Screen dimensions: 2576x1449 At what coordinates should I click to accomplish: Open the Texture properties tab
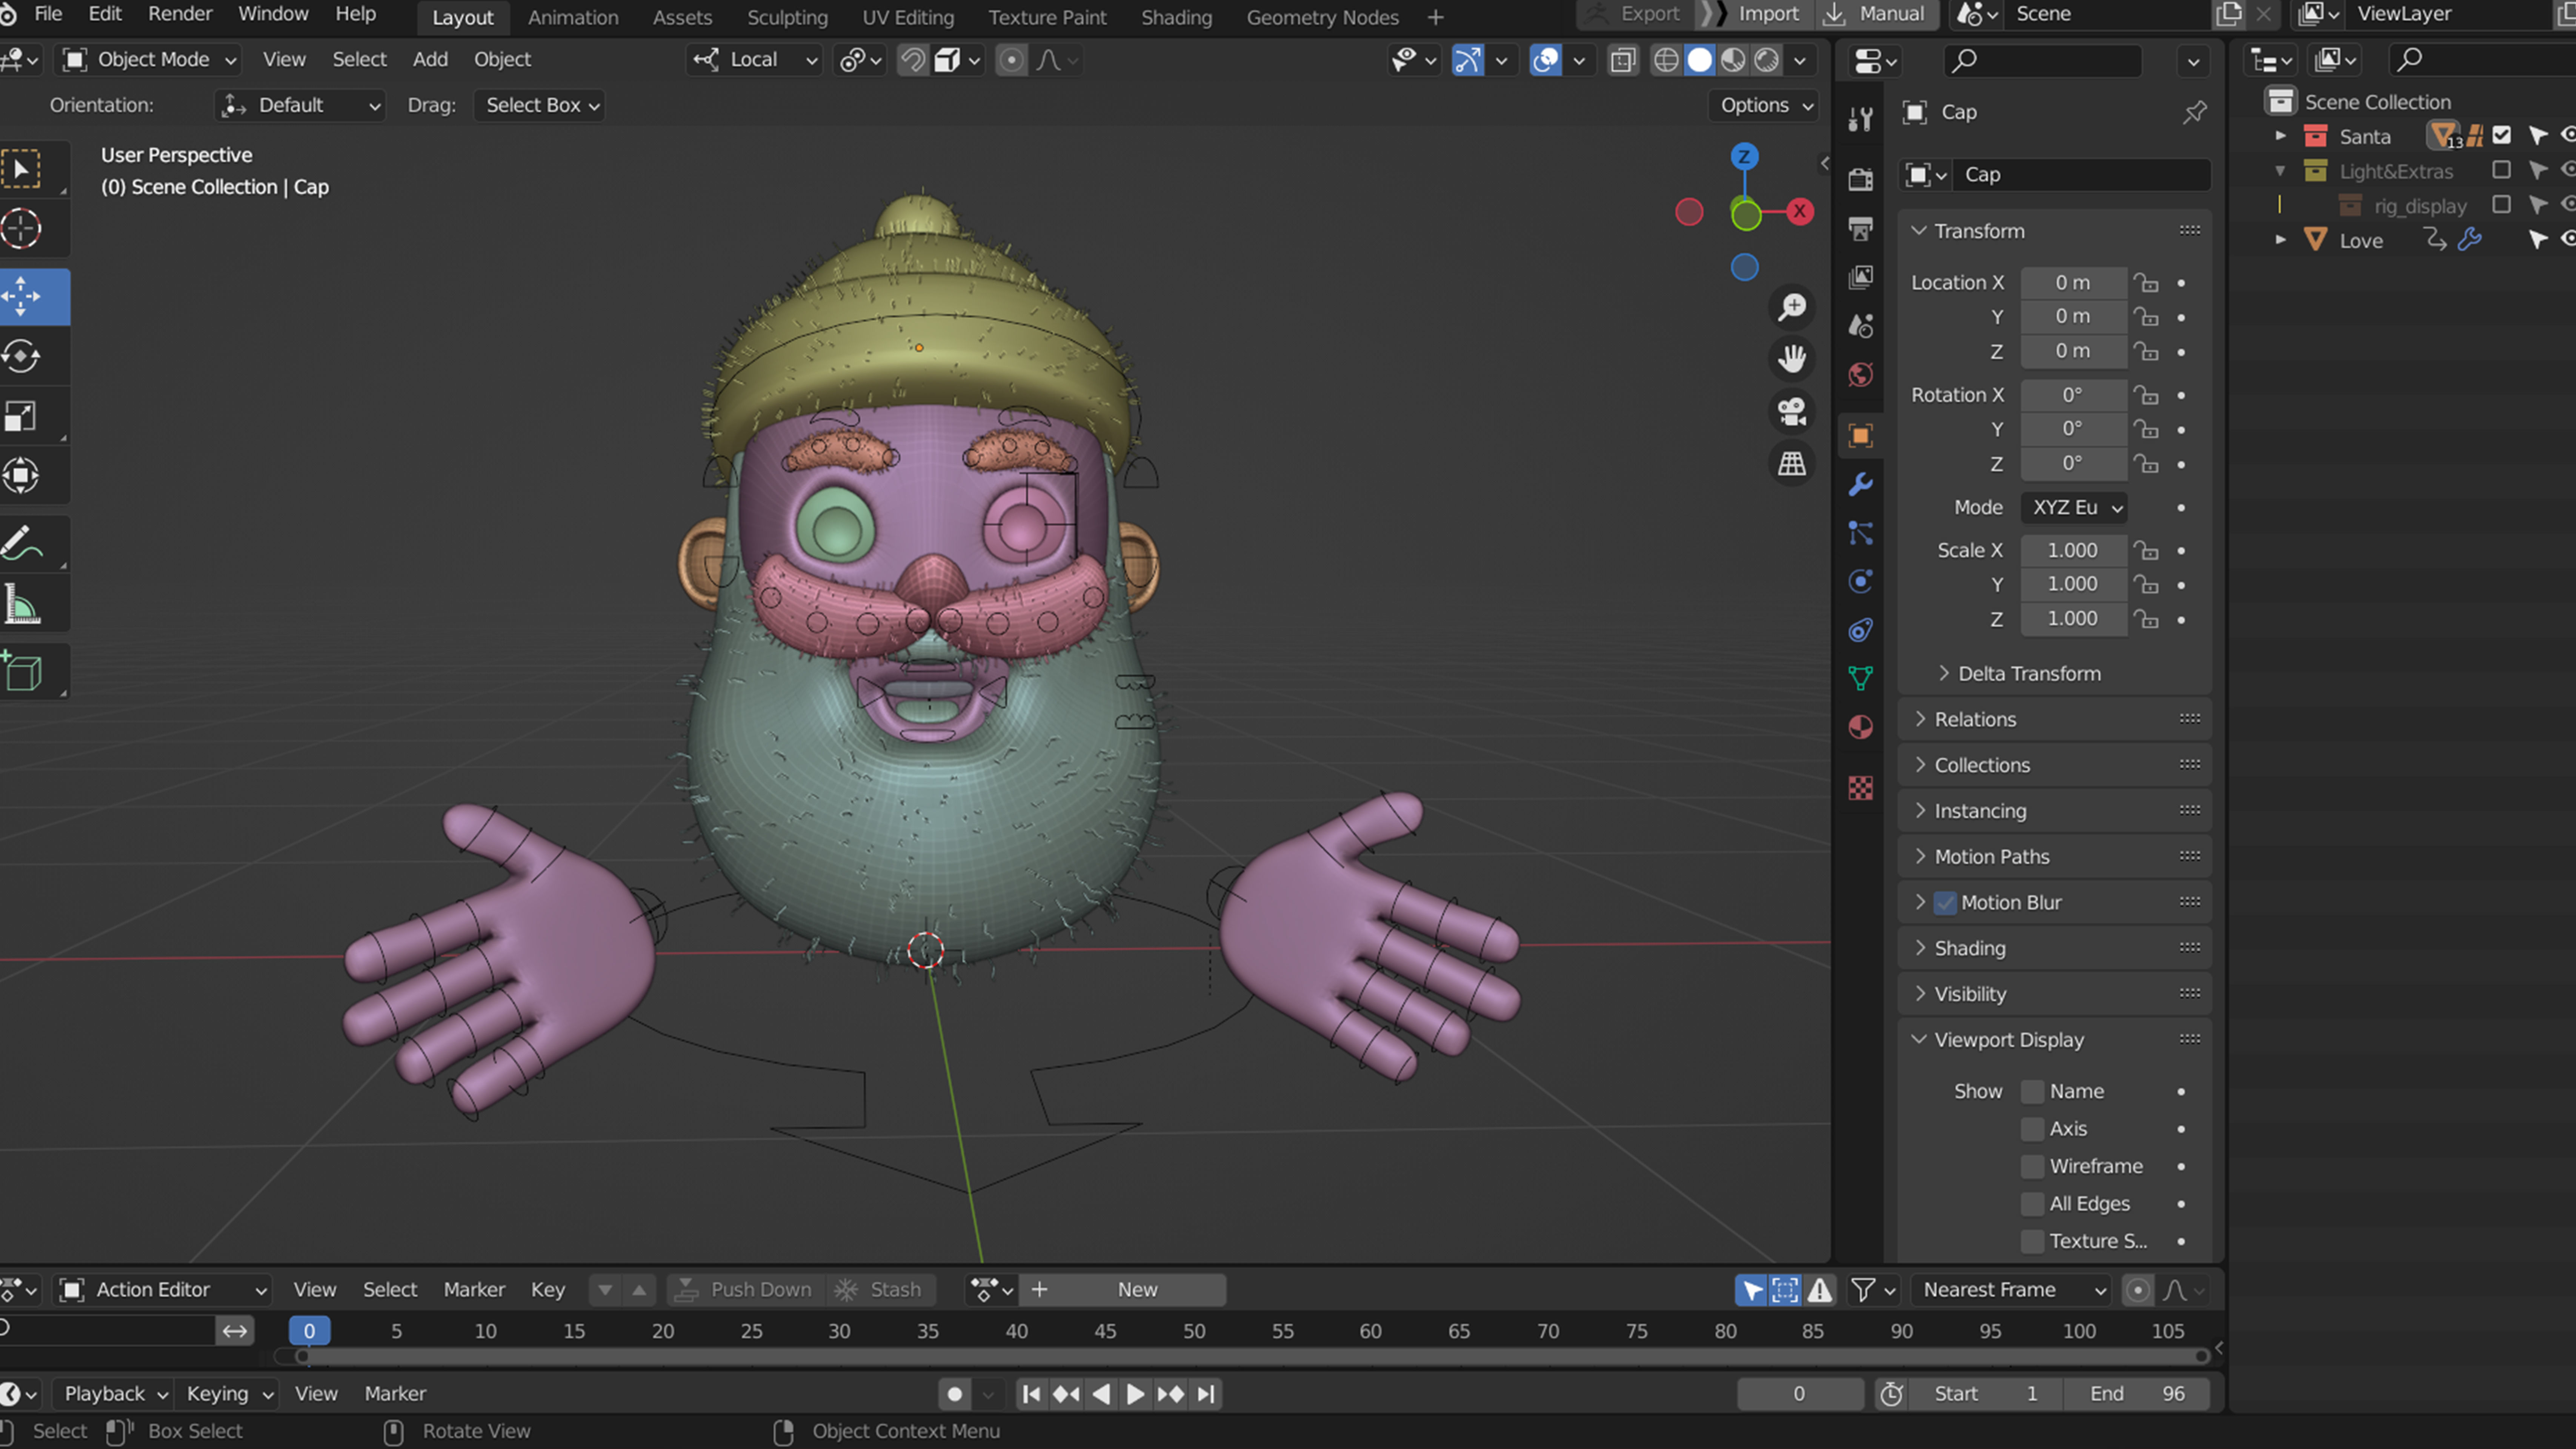coord(1860,788)
